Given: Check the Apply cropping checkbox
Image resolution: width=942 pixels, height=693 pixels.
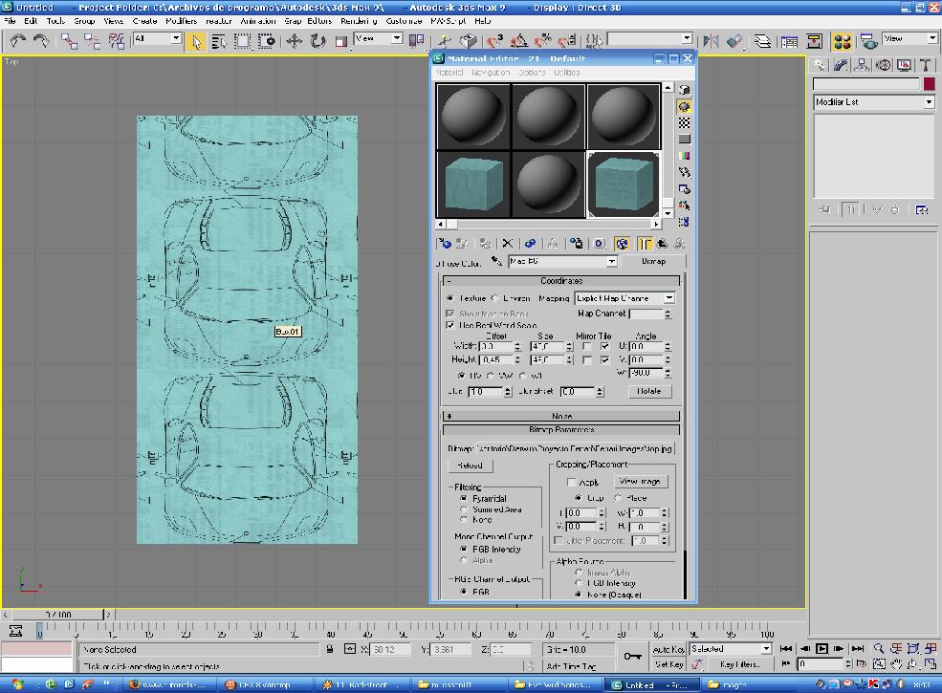Looking at the screenshot, I should coord(572,483).
